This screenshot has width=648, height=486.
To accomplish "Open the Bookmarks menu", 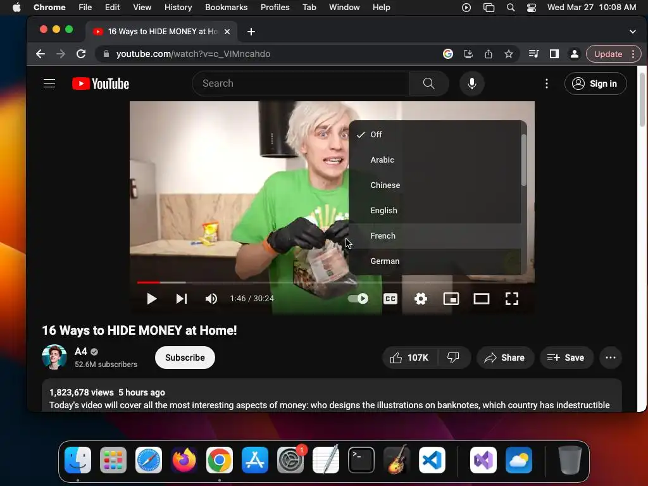I will 226,7.
